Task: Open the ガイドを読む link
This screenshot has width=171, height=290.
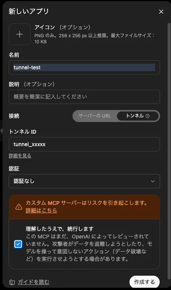Action: (34, 282)
